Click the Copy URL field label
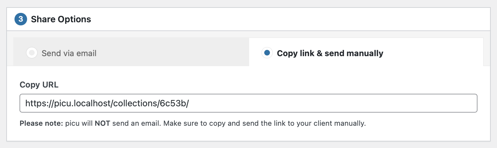The image size is (497, 148). click(39, 85)
